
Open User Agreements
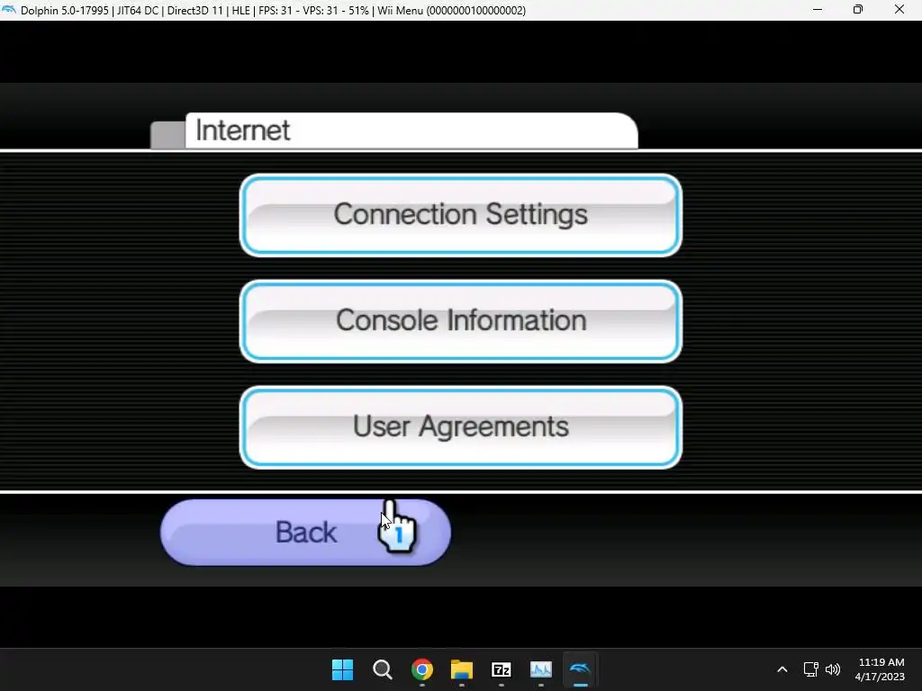pos(460,427)
